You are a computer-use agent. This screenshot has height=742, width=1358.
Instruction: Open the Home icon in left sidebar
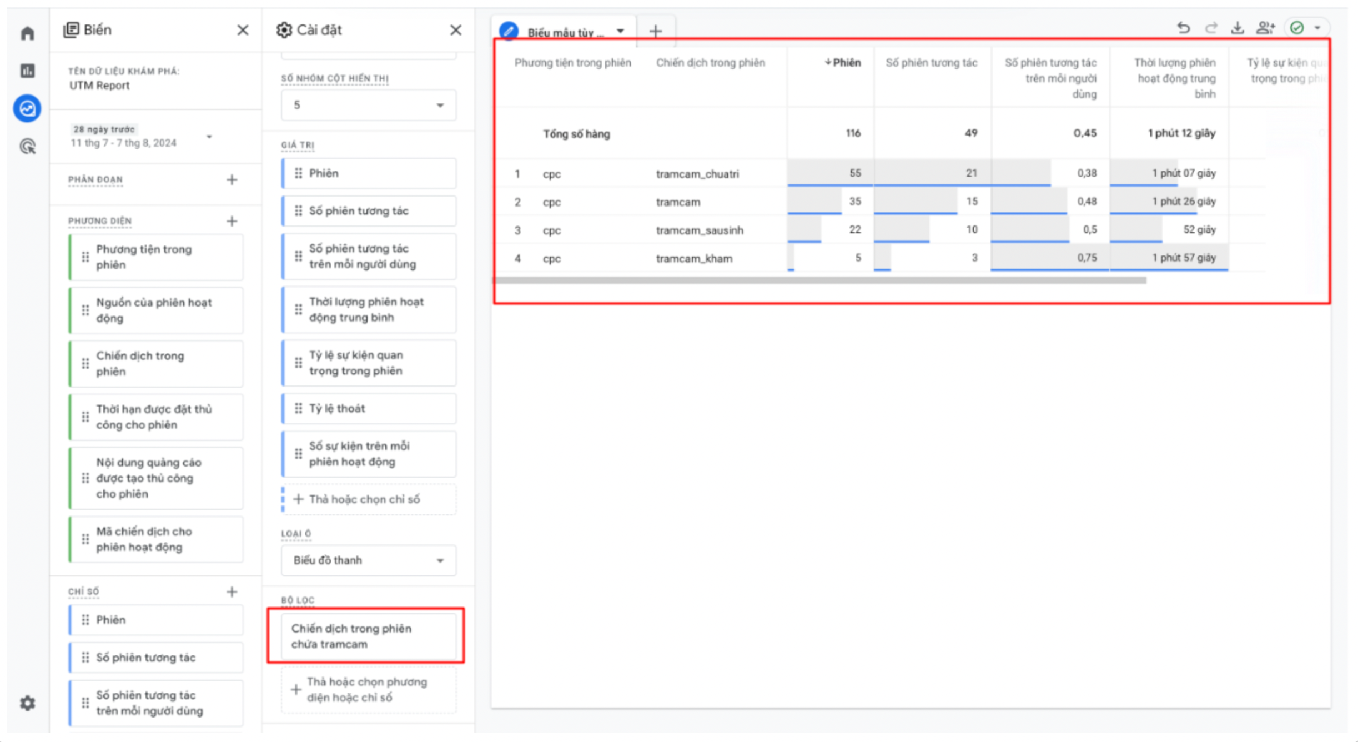(x=27, y=33)
